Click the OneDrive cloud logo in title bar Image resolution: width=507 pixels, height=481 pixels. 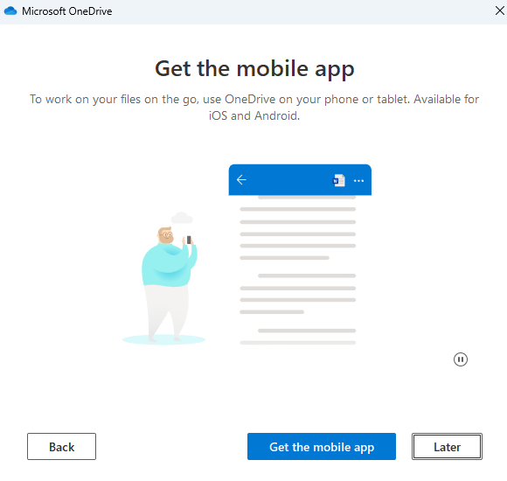pos(10,11)
